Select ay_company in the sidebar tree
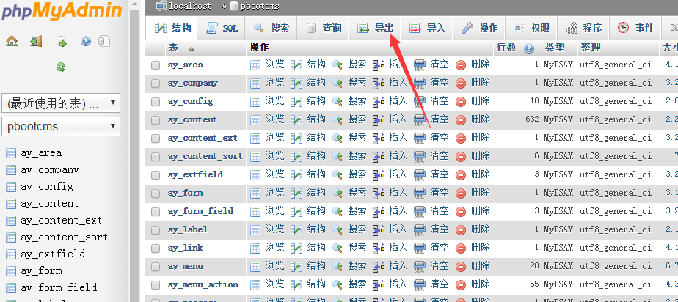Viewport: 678px width, 302px height. click(x=50, y=170)
